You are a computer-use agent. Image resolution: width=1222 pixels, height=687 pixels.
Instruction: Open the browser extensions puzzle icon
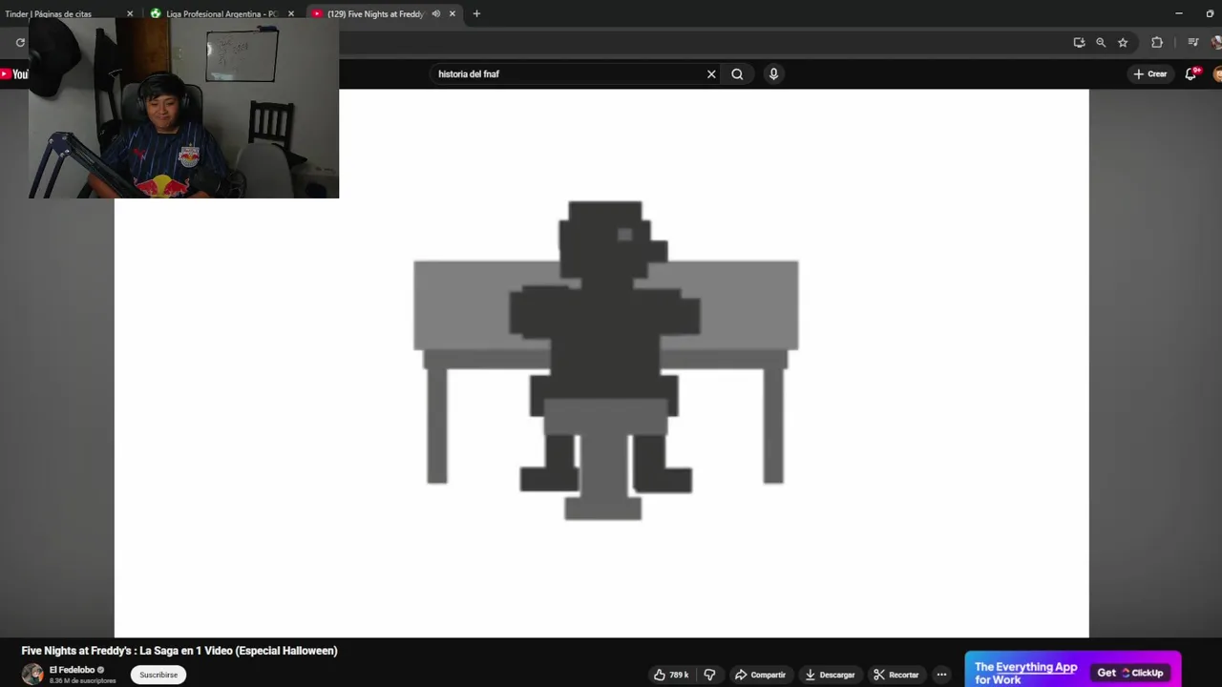click(x=1157, y=42)
